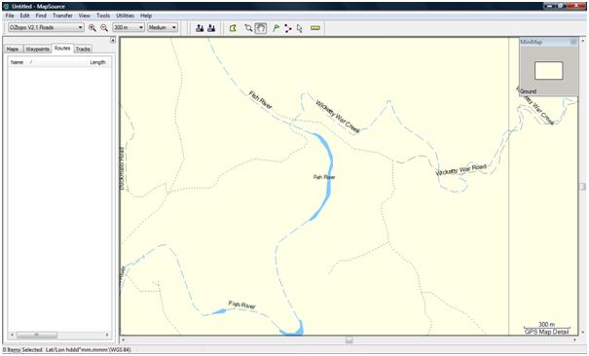This screenshot has height=356, width=589.
Task: Open the OZtopo V2.1 Roads map product dropdown
Action: coord(46,27)
